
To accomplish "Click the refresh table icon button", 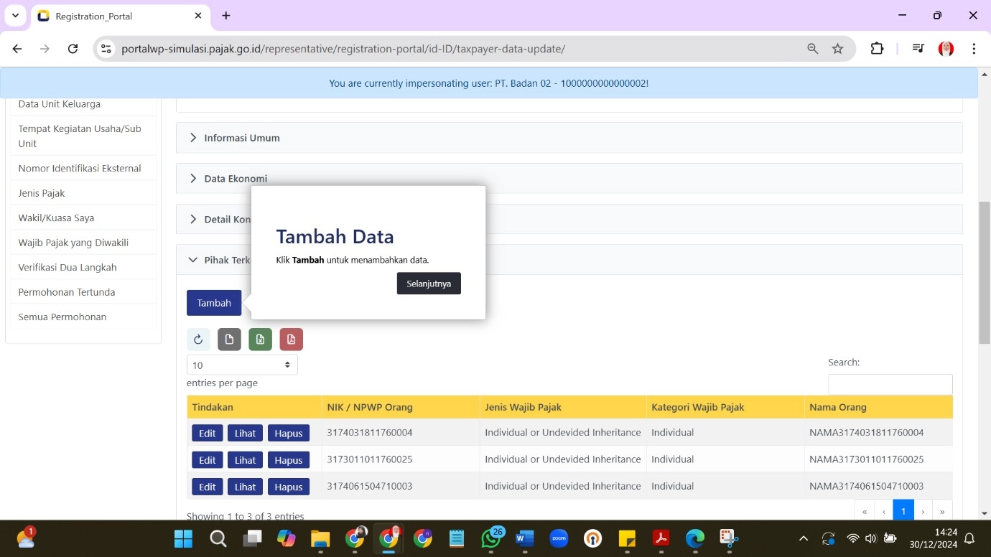I will coord(198,340).
